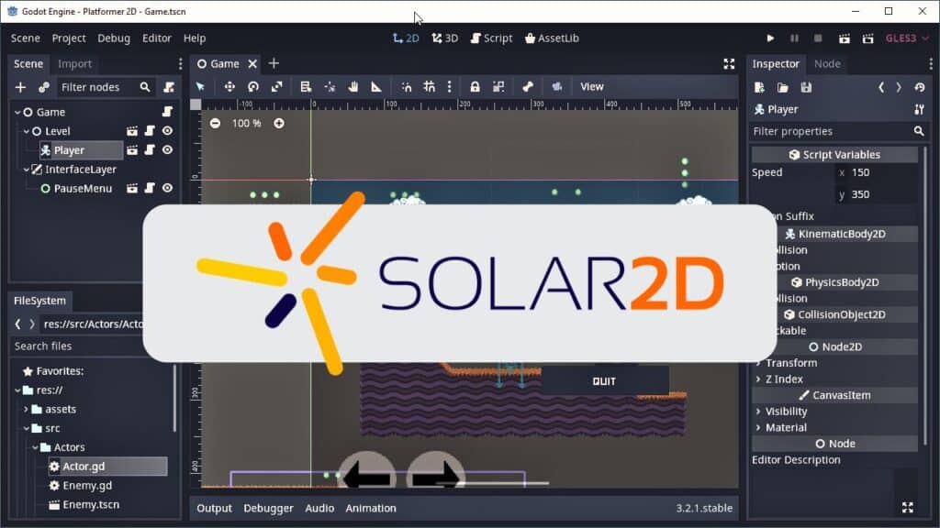Image resolution: width=940 pixels, height=528 pixels.
Task: Load an existing resource in the Inspector
Action: pos(783,88)
